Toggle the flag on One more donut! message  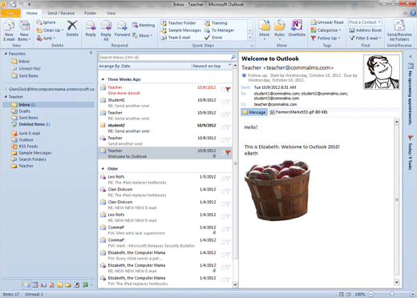pyautogui.click(x=228, y=90)
